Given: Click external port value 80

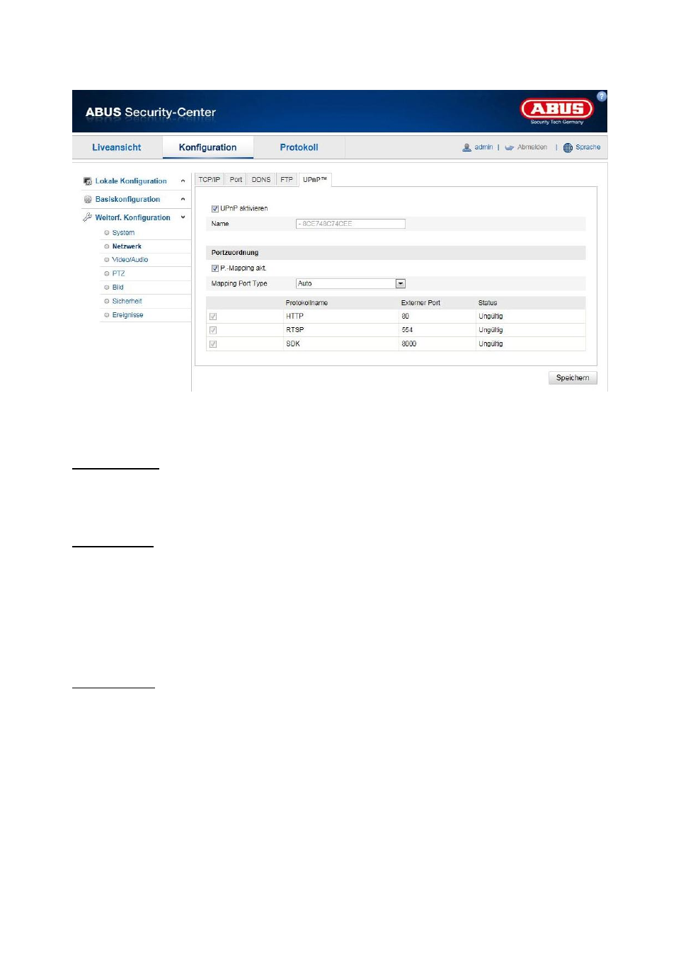Looking at the screenshot, I should tap(406, 317).
